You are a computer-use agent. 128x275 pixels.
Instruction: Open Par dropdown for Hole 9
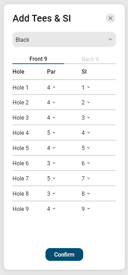point(51,209)
